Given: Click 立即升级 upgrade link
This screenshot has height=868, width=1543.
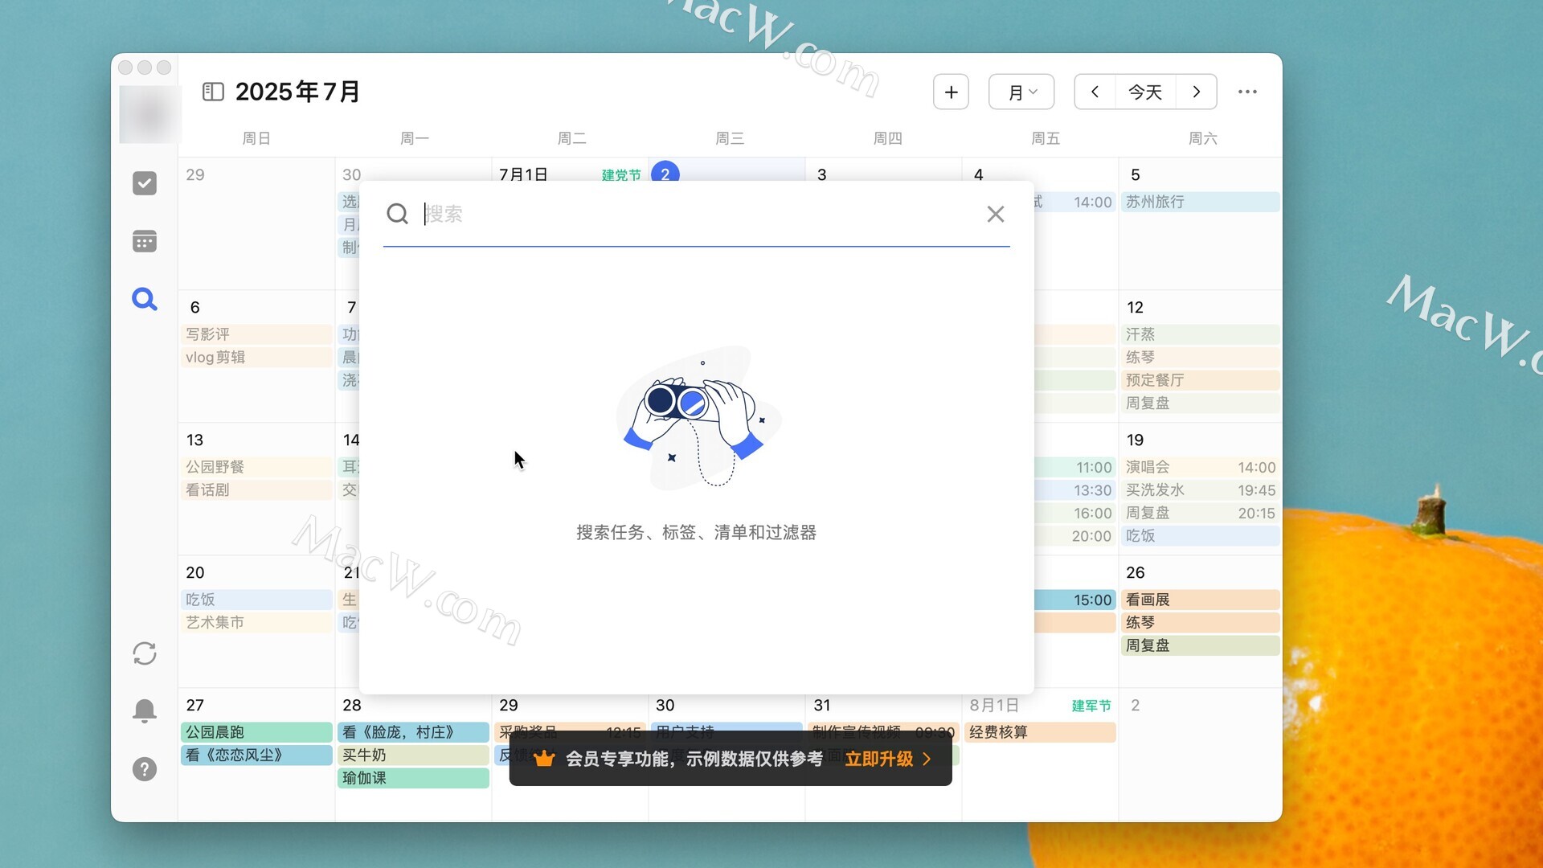Looking at the screenshot, I should coord(888,759).
